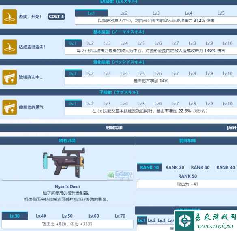Viewport: 237px width, 231px height.
Task: Select the RANK 20 bond bonus tab
Action: click(175, 167)
